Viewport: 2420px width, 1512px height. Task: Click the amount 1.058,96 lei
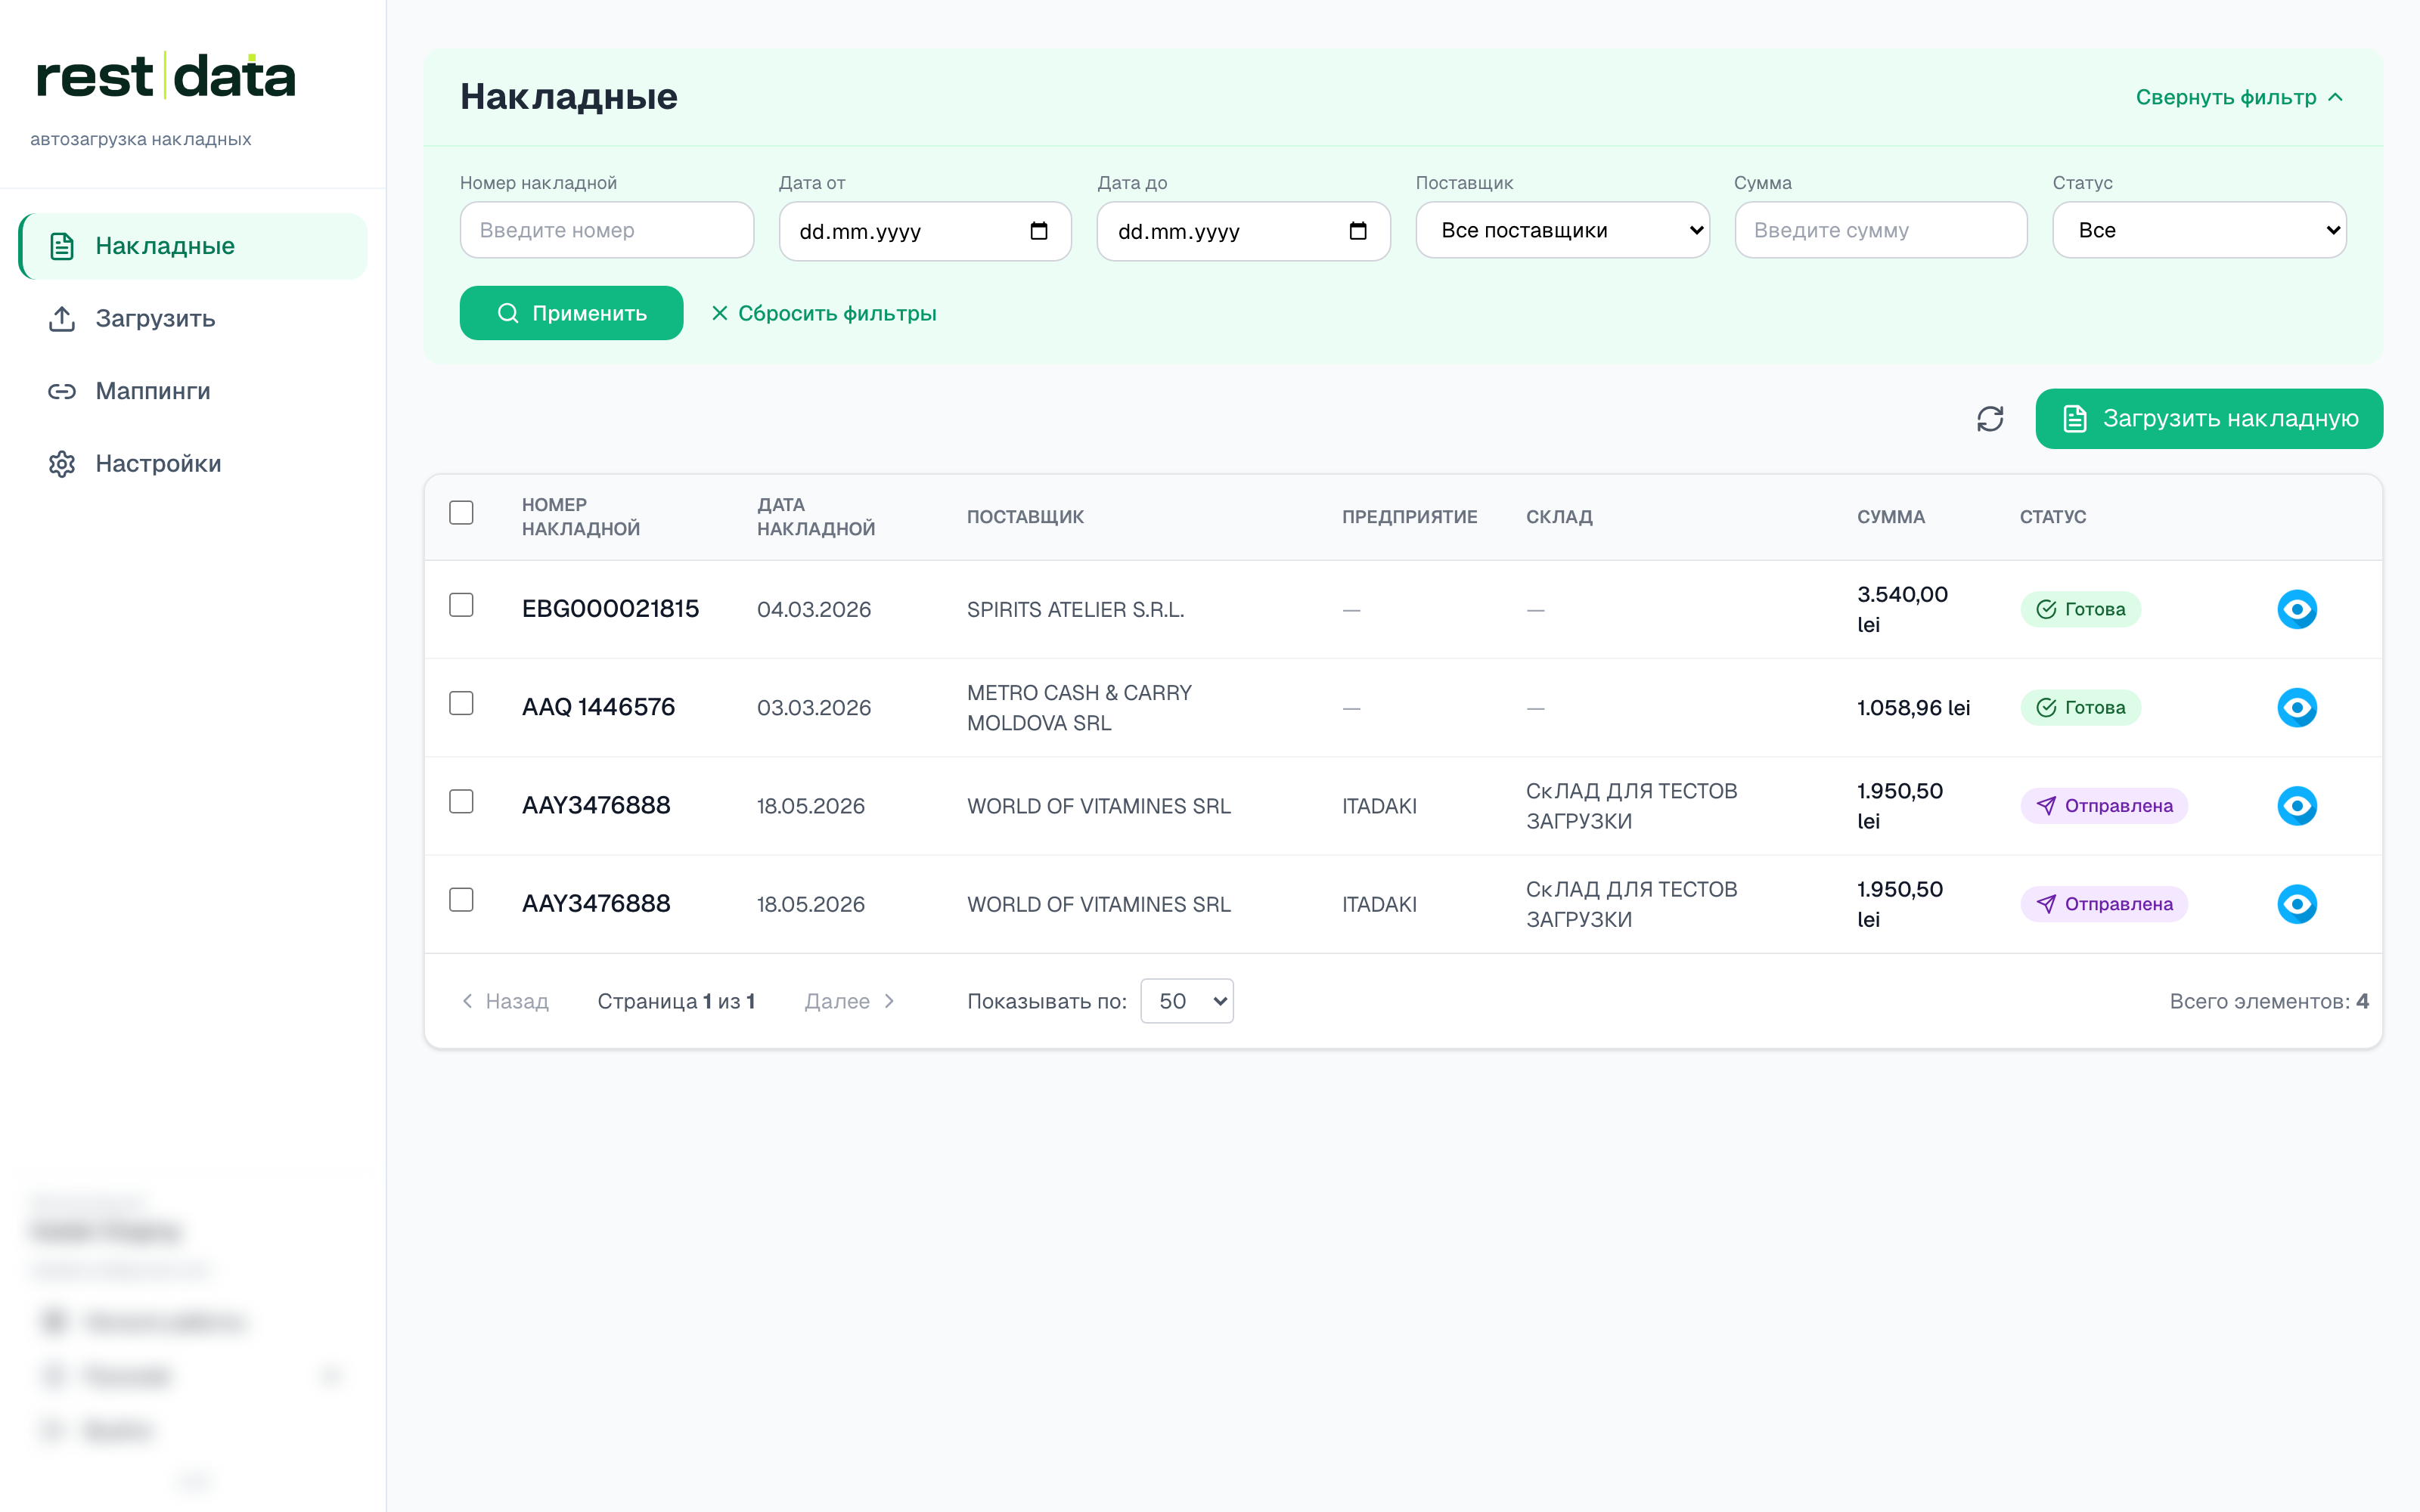click(1913, 708)
